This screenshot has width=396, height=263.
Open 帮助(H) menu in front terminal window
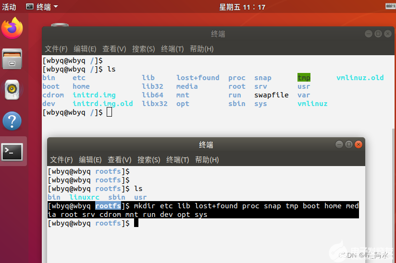[x=207, y=160]
